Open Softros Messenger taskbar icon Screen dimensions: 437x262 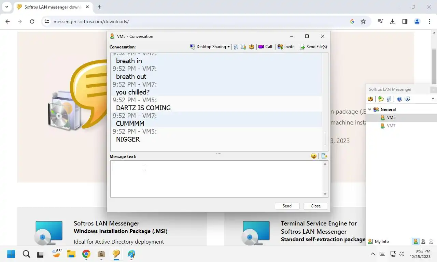click(116, 254)
